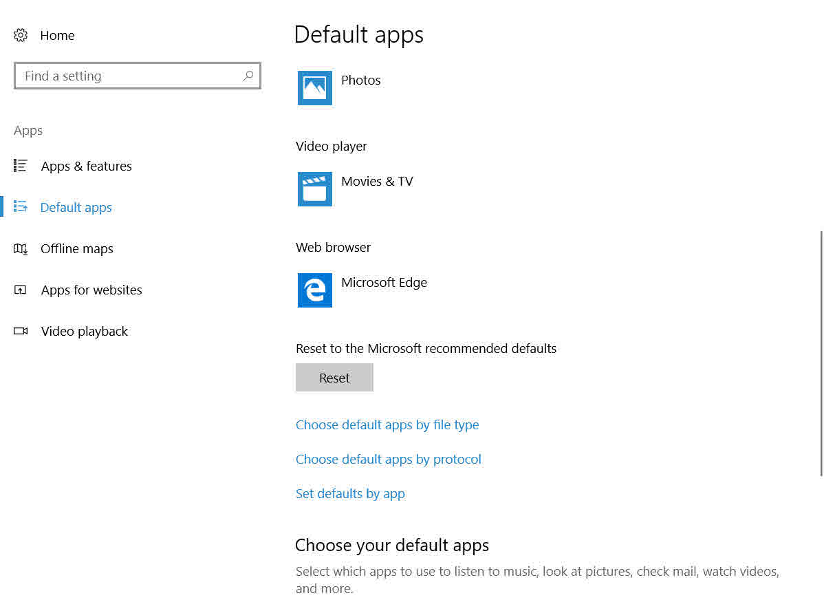Change web browser from Microsoft Edge
824x613 pixels.
pos(384,283)
